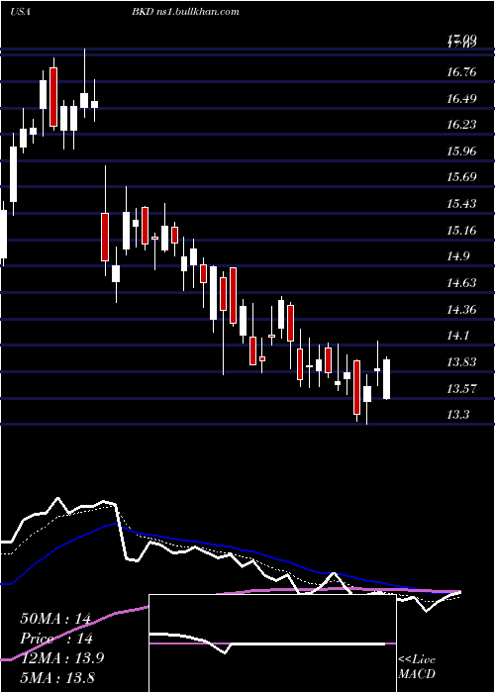Click the 5MA : 13.8 readout
This screenshot has width=495, height=693.
click(57, 677)
